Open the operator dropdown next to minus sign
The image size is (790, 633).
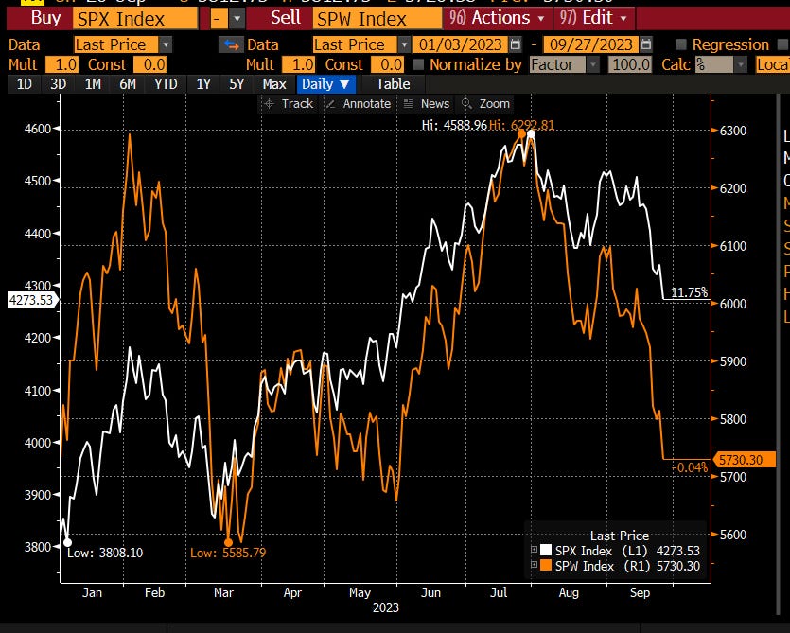(237, 19)
